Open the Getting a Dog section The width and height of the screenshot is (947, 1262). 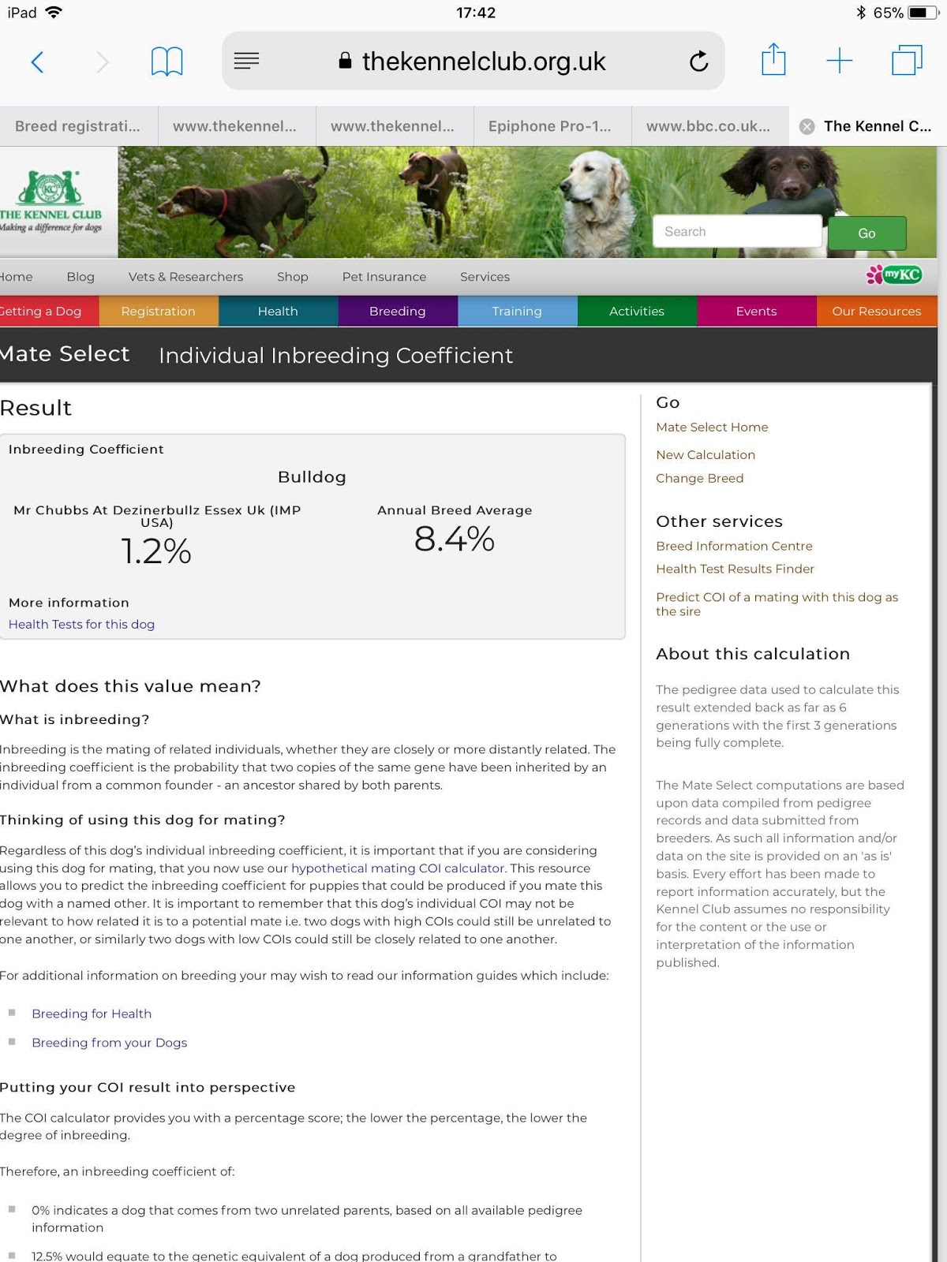tap(49, 311)
